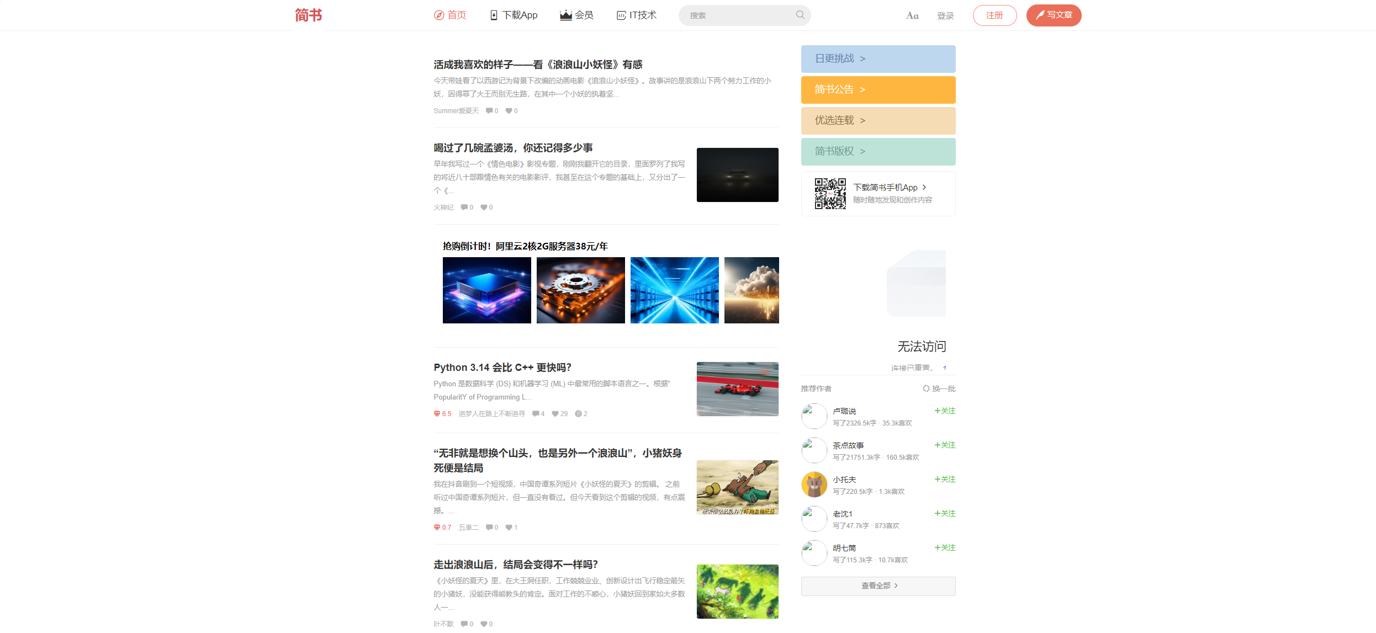
Task: Select the IT技术 code icon
Action: 621,15
